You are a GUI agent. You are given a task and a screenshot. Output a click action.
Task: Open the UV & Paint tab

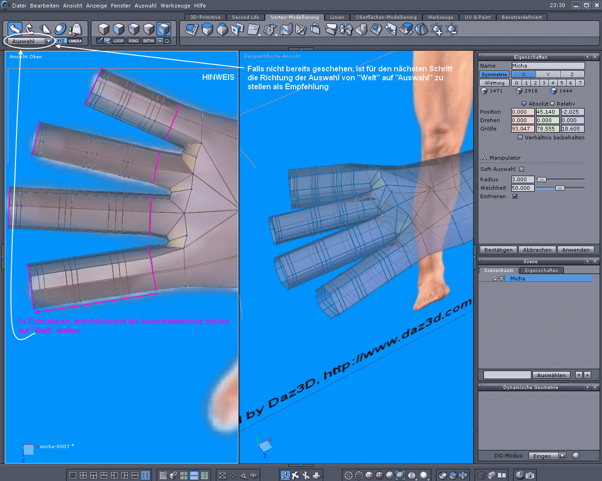pos(477,17)
